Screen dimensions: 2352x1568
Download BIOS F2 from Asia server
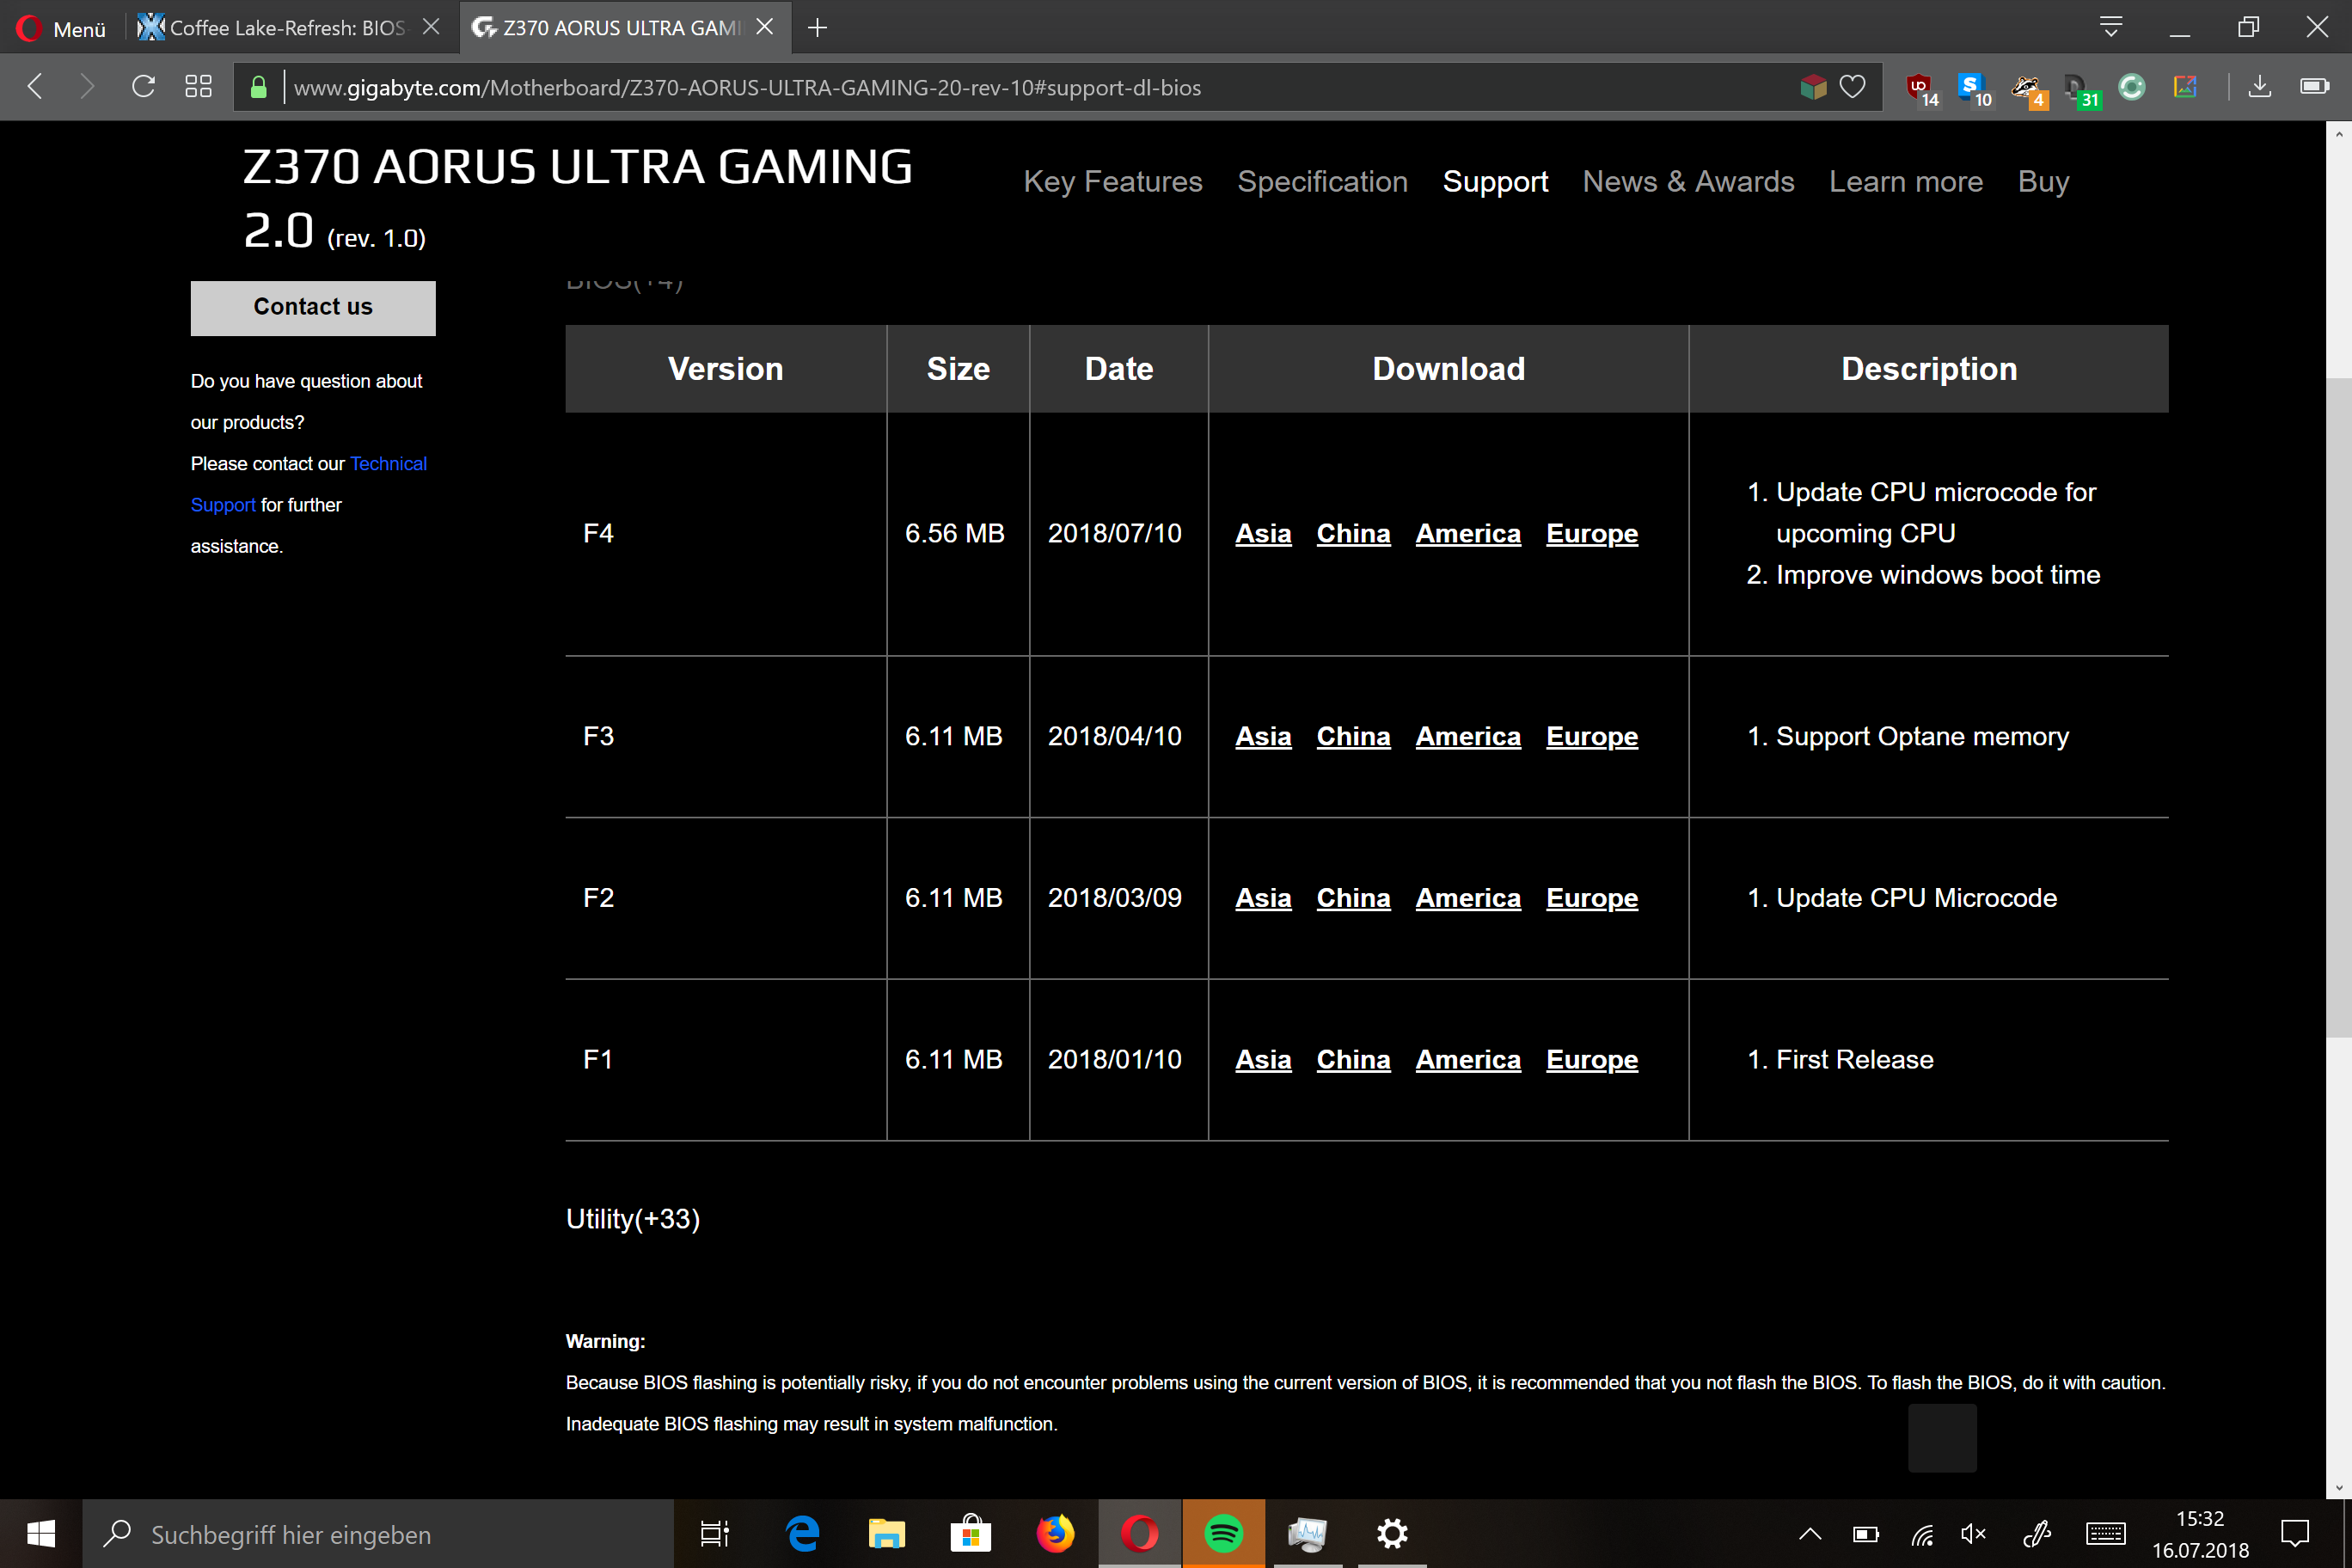1263,899
